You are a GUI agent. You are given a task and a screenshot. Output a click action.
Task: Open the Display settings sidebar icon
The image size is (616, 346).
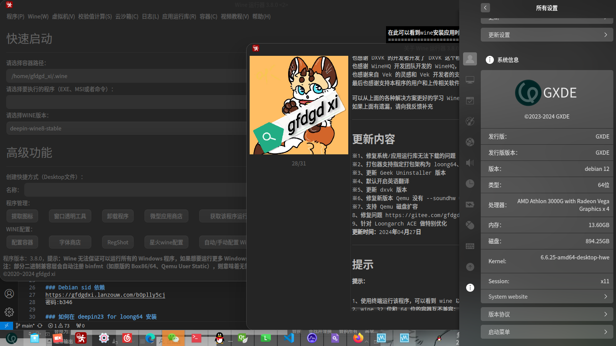click(x=470, y=80)
